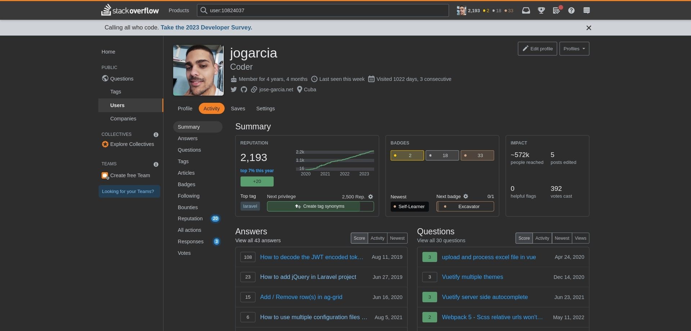Toggle Answers sorting to Activity
Image resolution: width=691 pixels, height=331 pixels.
tap(377, 238)
